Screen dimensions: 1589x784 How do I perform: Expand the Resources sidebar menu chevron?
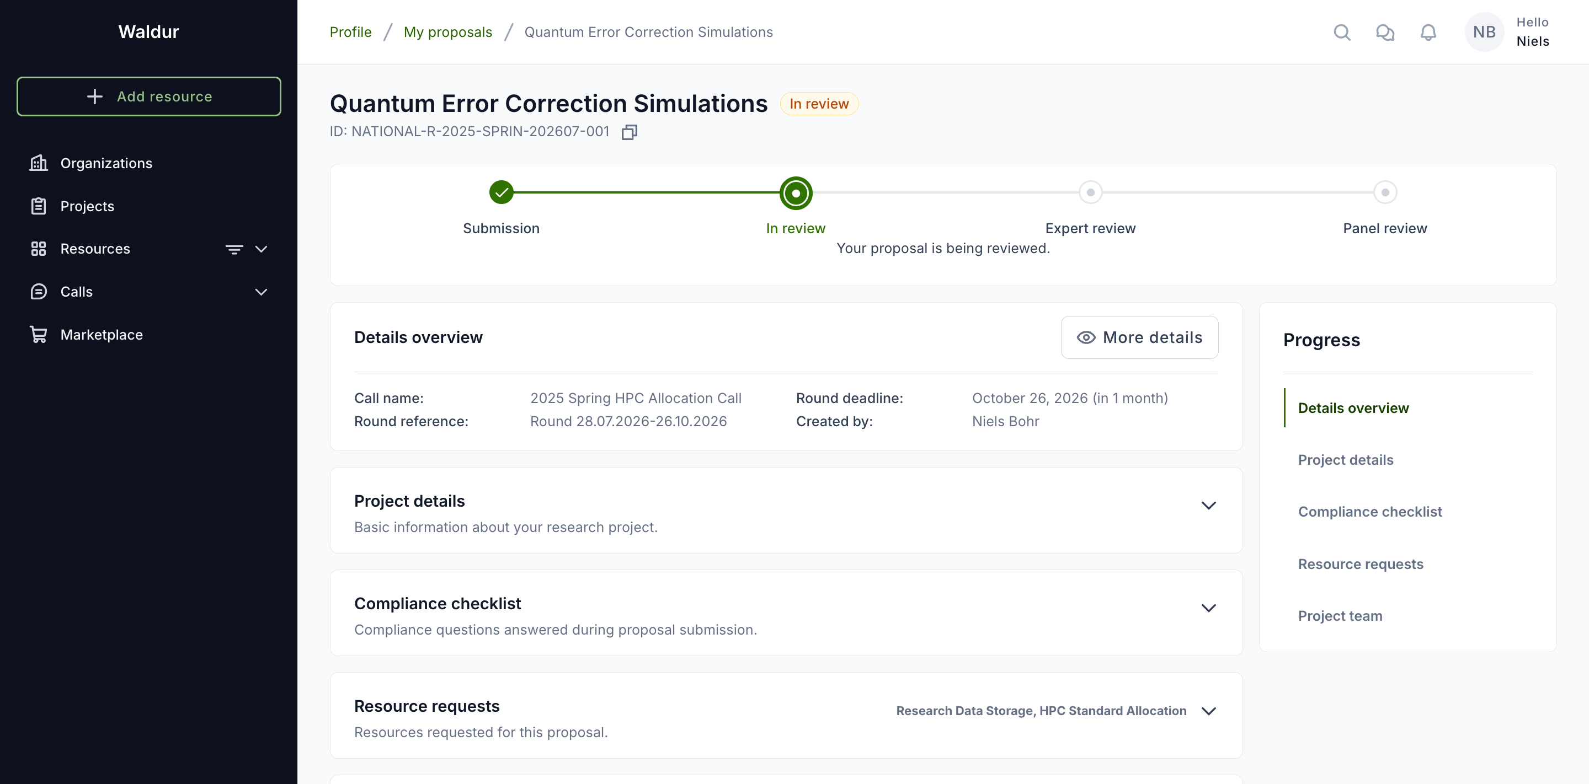click(261, 249)
